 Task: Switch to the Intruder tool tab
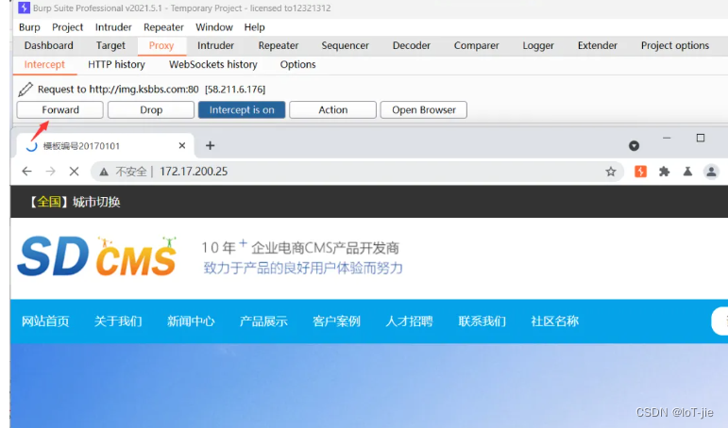coord(215,45)
